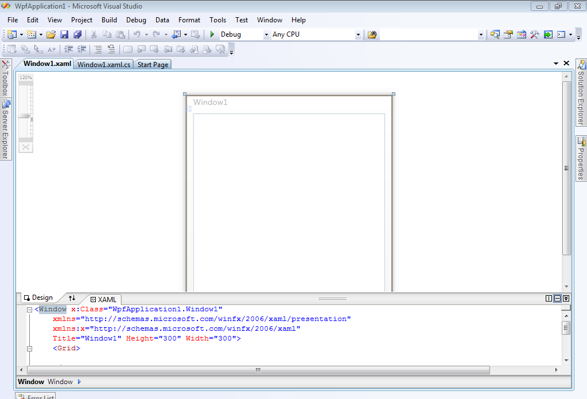587x399 pixels.
Task: Click the Navigate Forward icon
Action: point(196,34)
